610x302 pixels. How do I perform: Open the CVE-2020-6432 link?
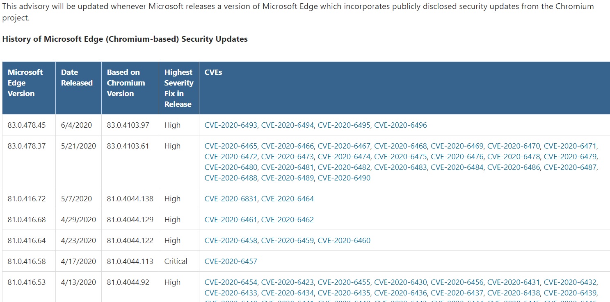(570, 282)
